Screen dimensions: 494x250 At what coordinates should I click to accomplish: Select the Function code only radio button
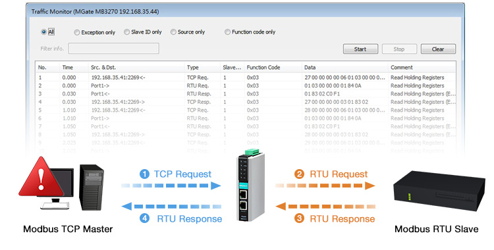point(227,32)
